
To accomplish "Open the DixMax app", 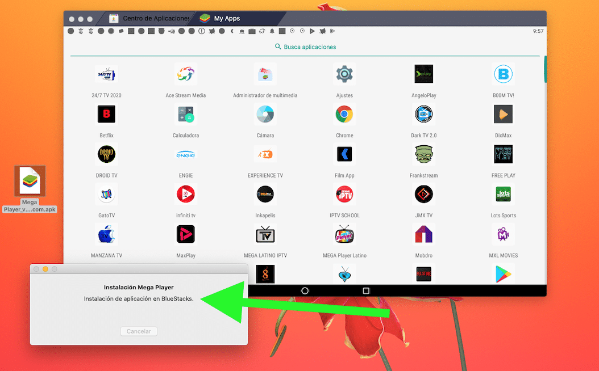I will click(503, 114).
